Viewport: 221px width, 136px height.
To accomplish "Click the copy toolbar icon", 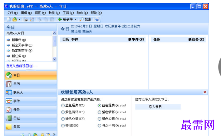I will click(46, 19).
